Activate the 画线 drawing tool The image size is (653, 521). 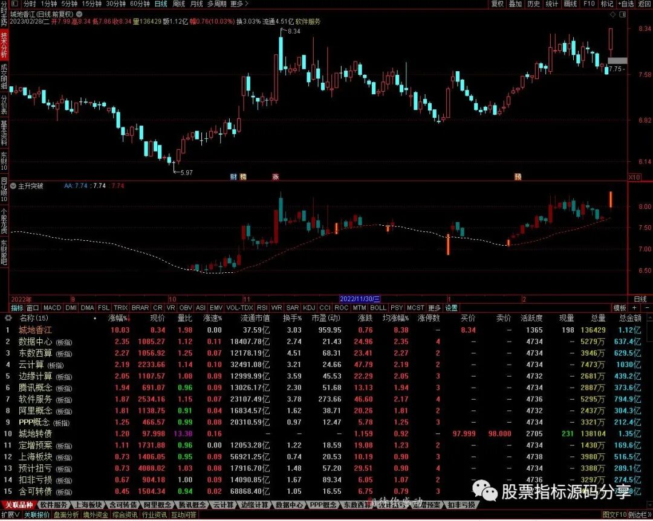click(570, 4)
